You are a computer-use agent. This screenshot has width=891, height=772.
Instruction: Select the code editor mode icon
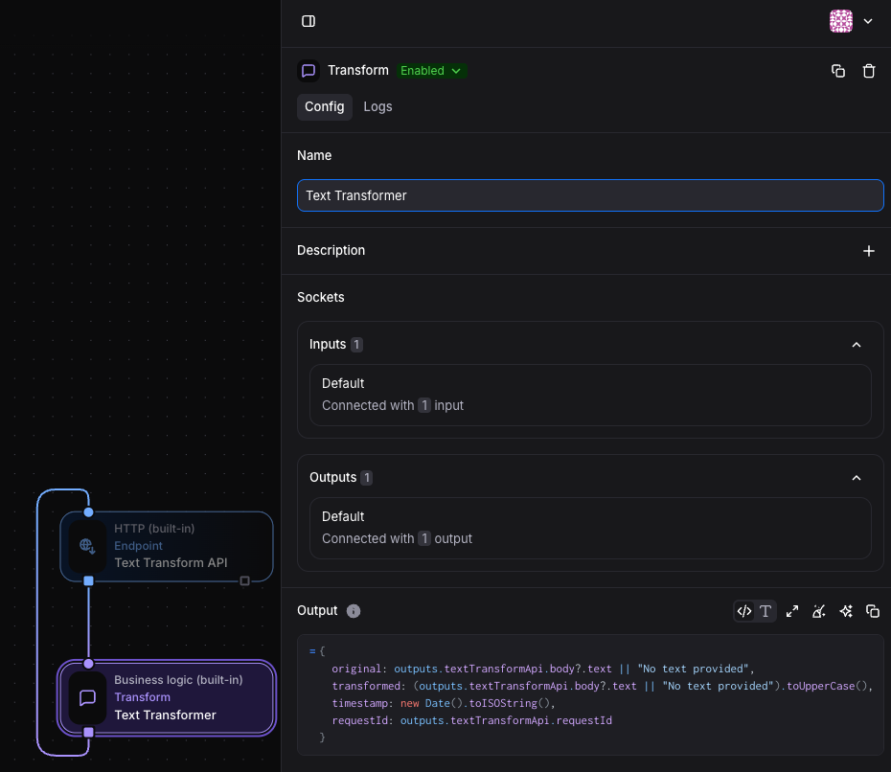click(744, 610)
